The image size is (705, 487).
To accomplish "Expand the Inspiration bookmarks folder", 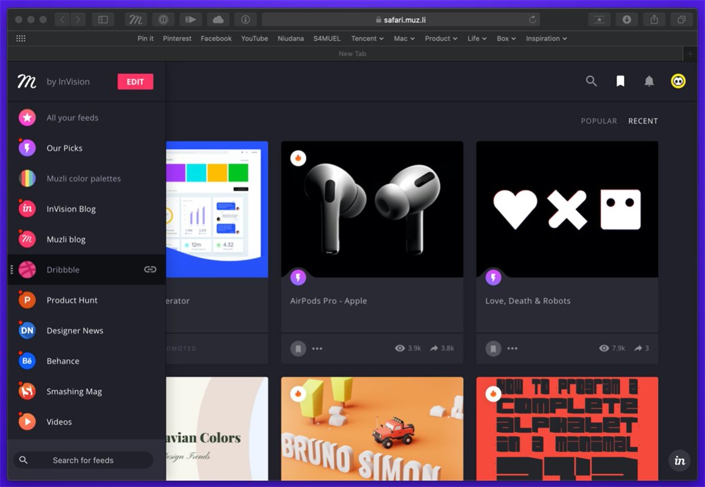I will 547,38.
